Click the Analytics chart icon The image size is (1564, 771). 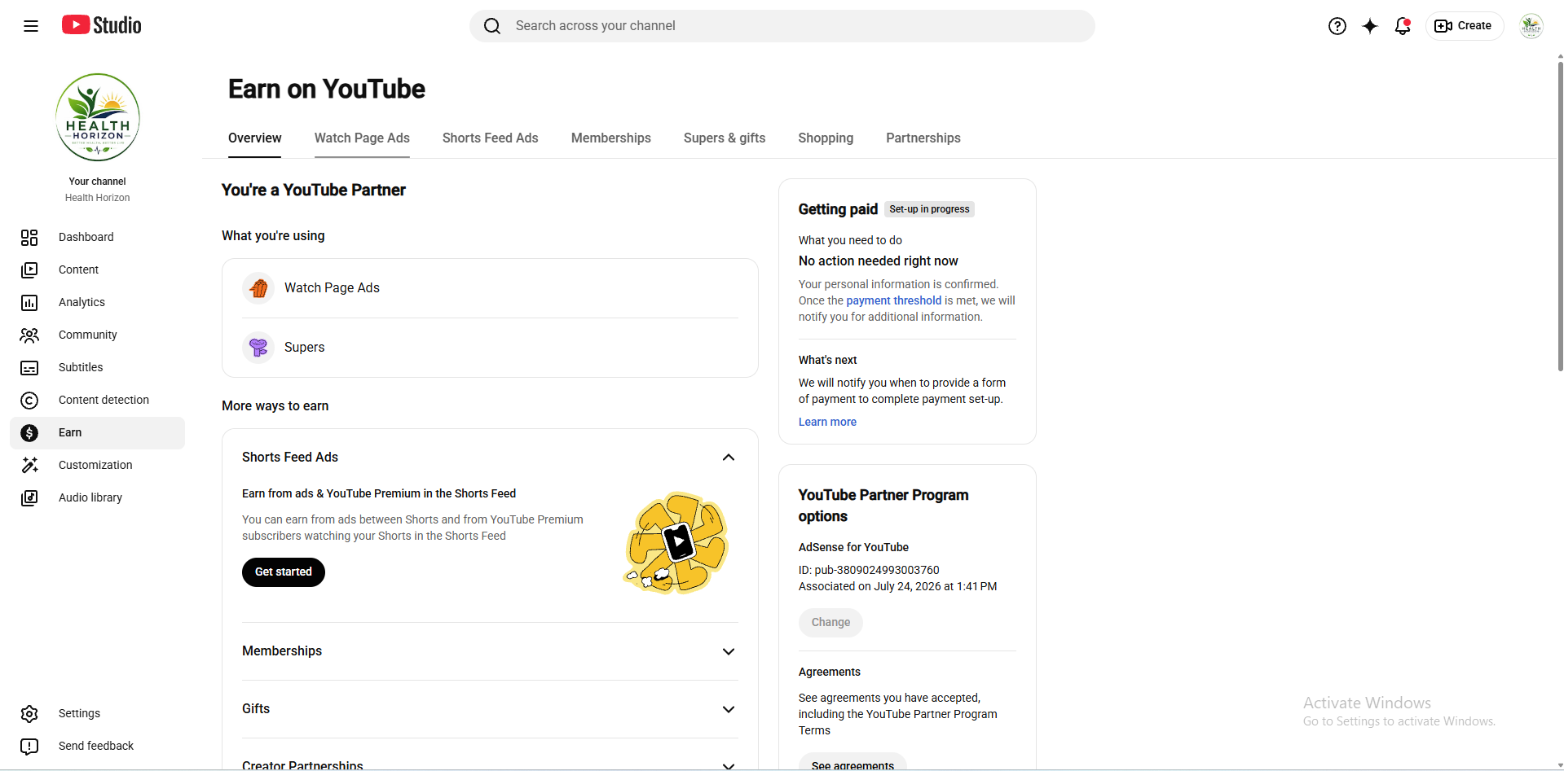tap(29, 302)
